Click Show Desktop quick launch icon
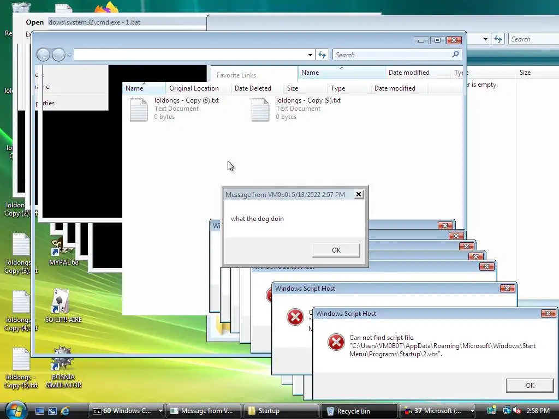Screen dimensions: 559x419 click(x=39, y=411)
